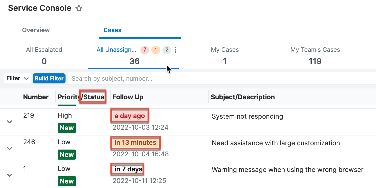Viewport: 376px width, 188px height.
Task: Switch to the Overview tab
Action: [x=36, y=30]
